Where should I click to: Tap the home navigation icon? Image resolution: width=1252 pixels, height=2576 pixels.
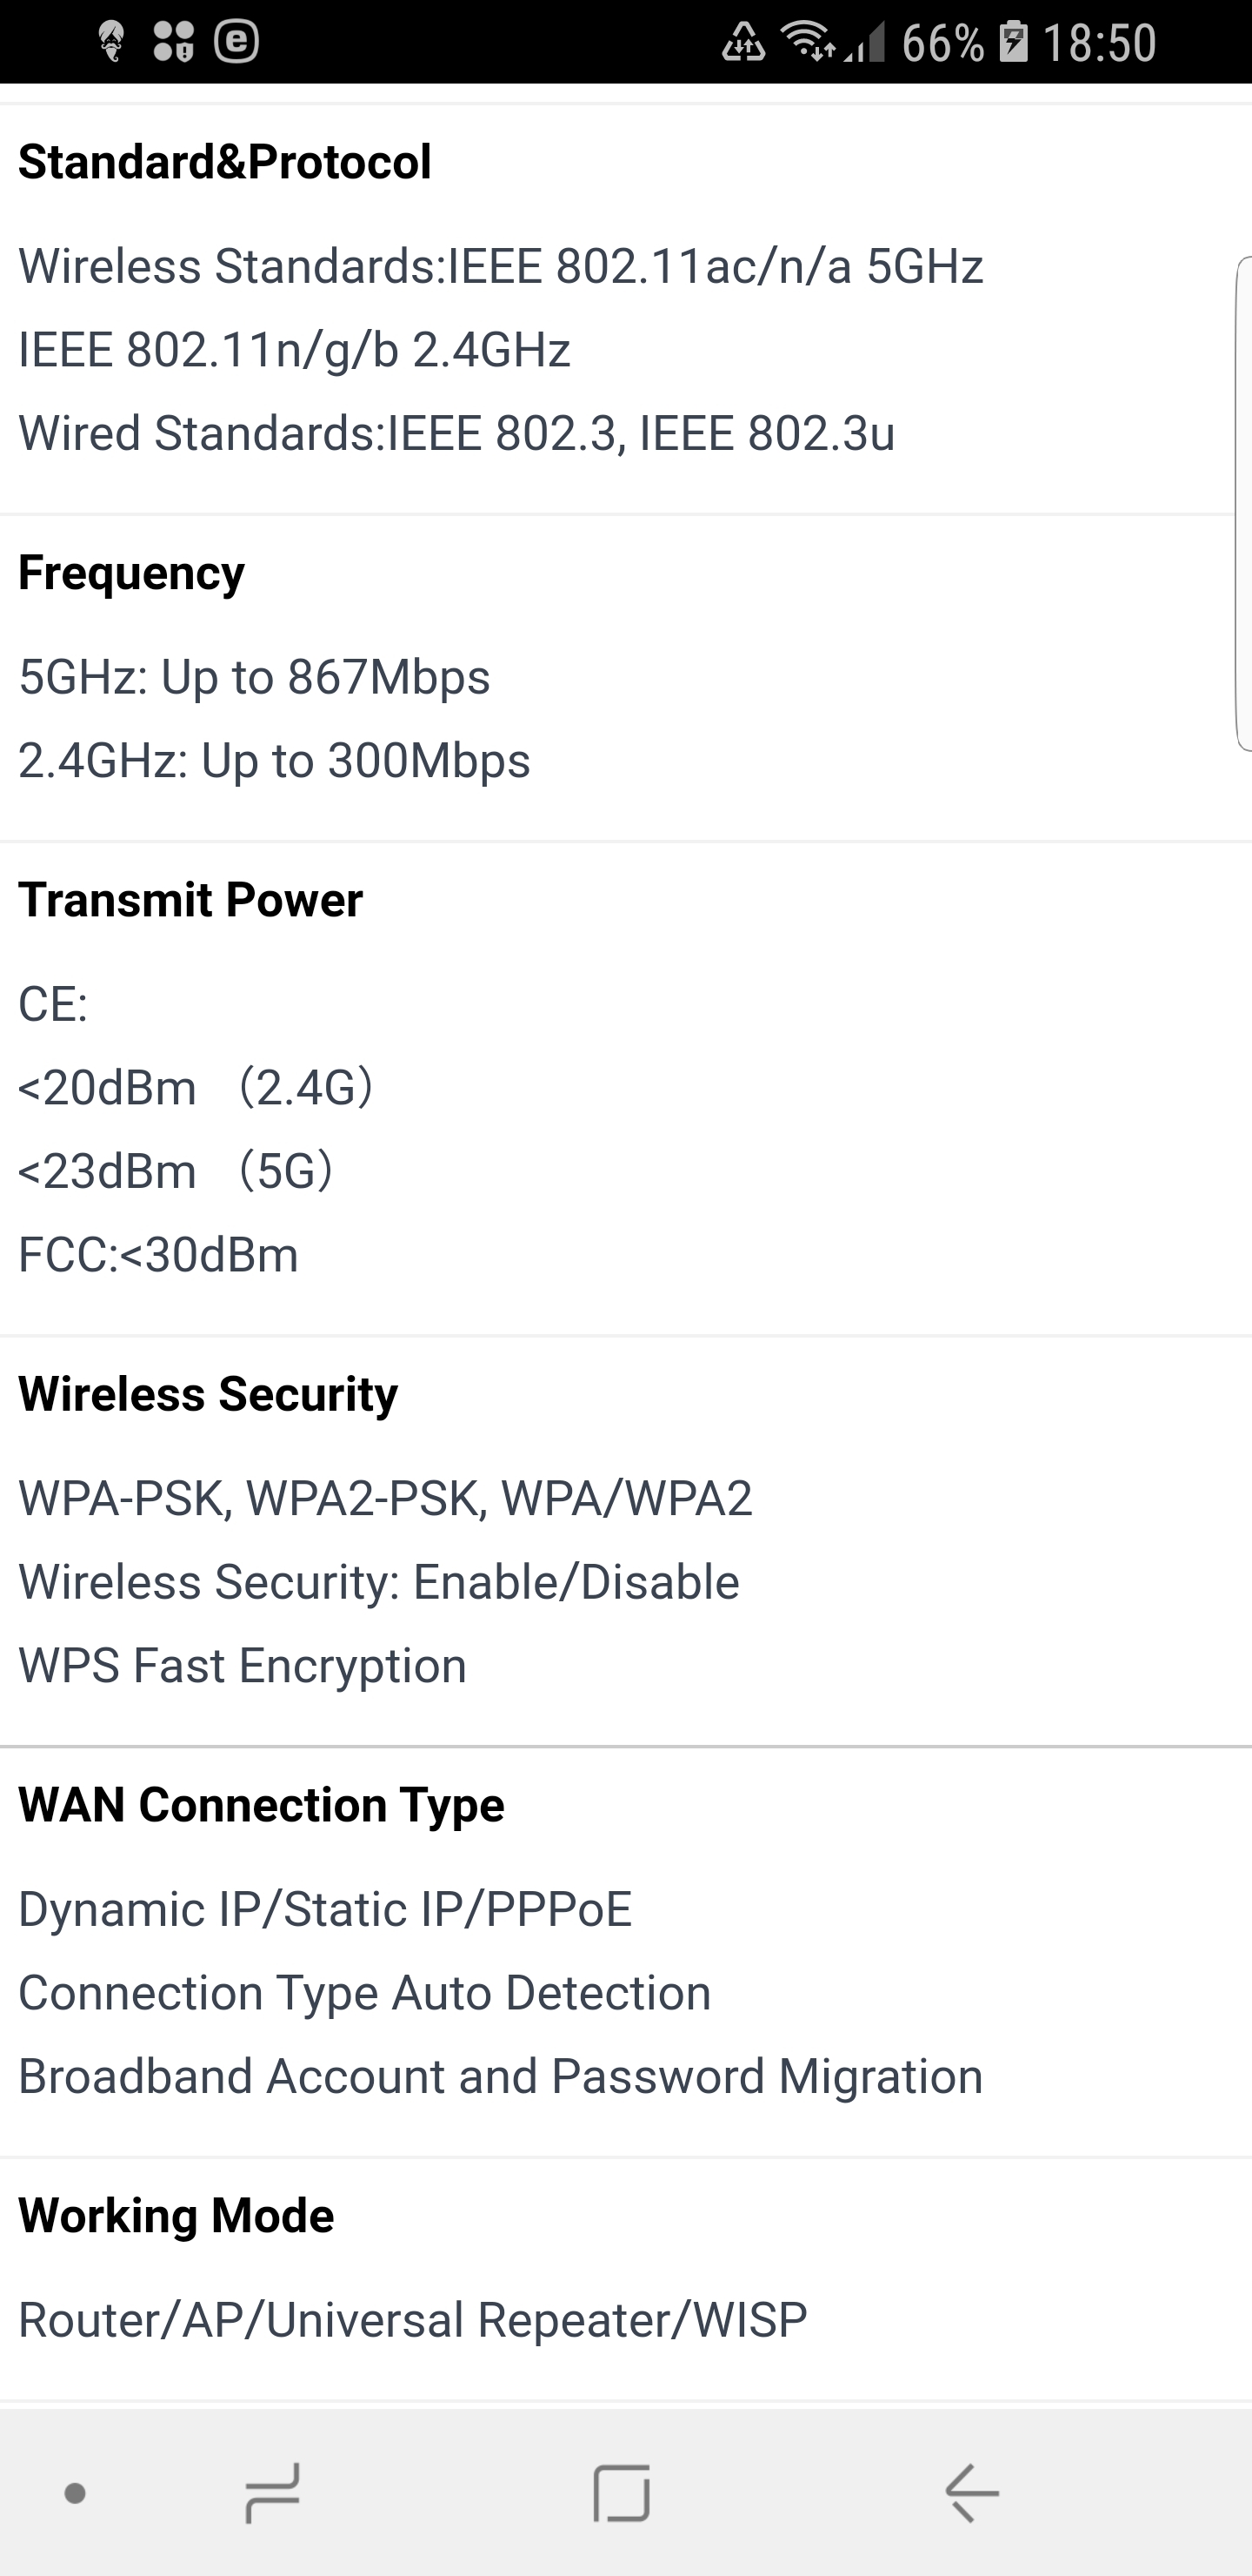point(272,2493)
